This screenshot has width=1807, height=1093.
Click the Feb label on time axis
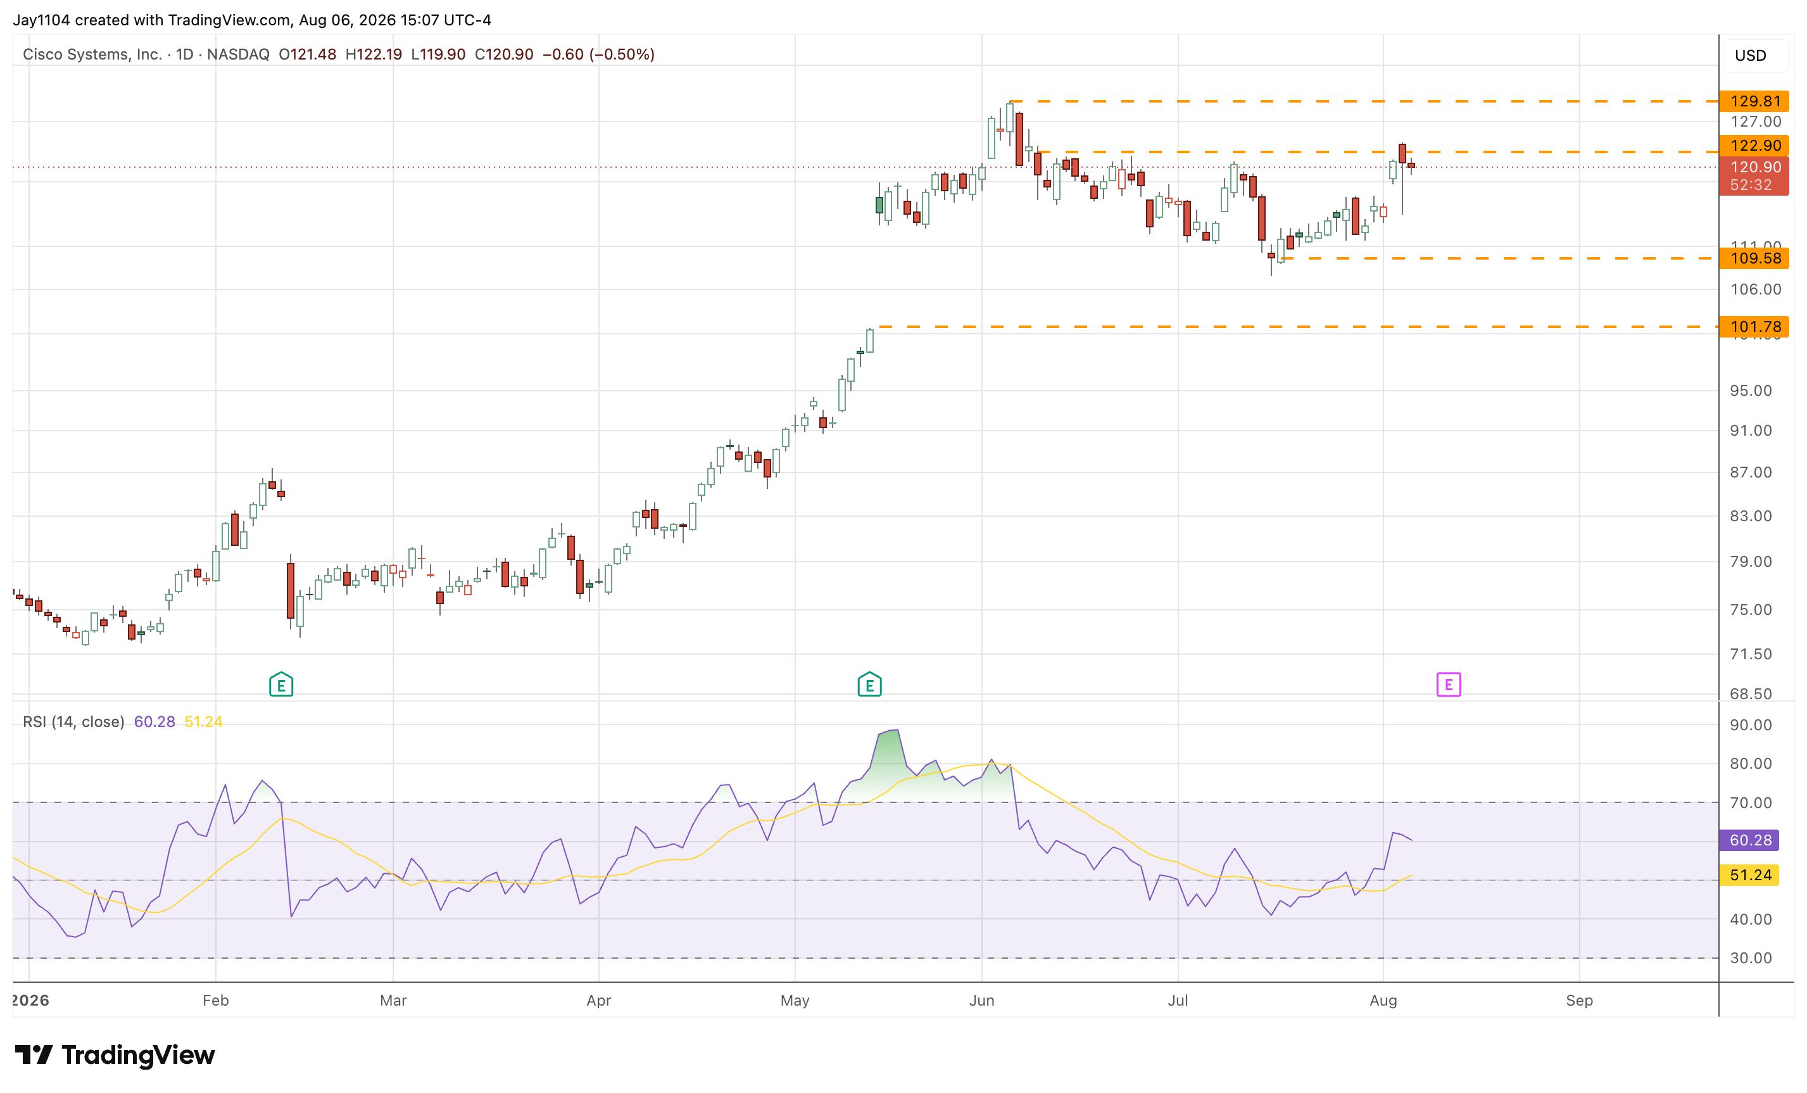pos(216,1001)
